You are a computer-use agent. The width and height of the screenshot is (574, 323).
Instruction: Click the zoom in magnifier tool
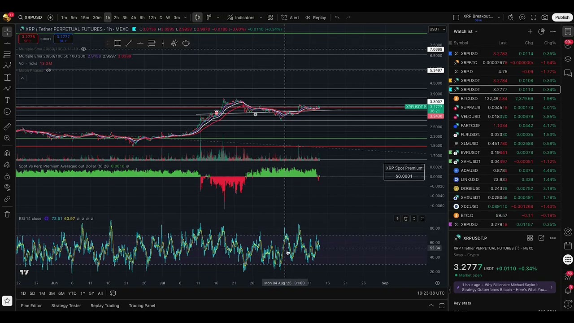[7, 138]
